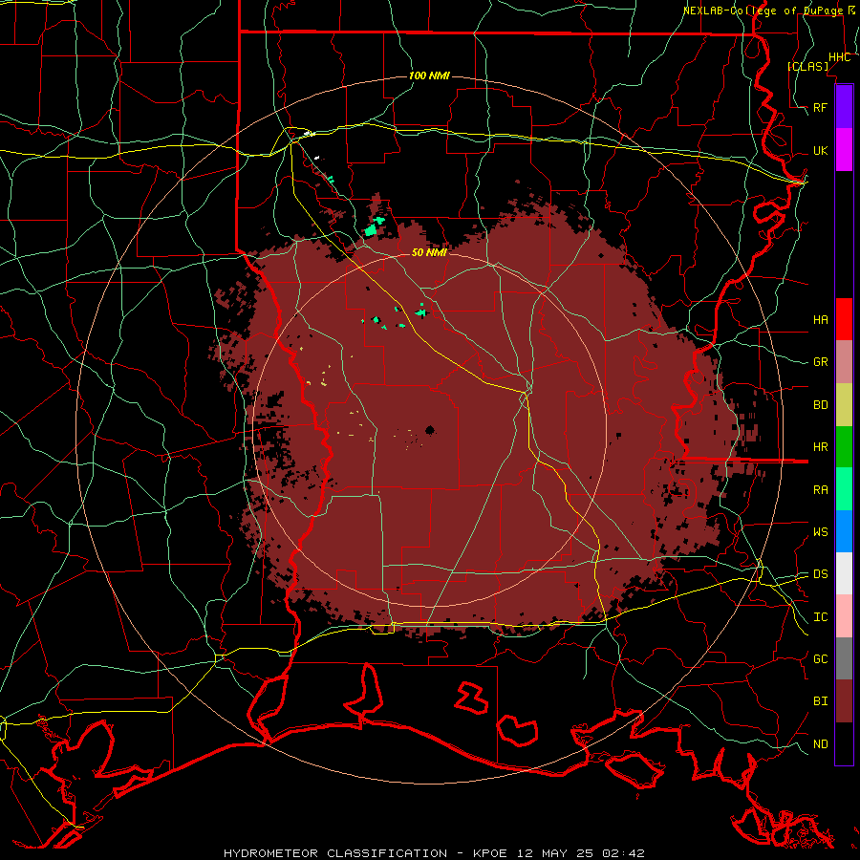Click the WS blue legend color block
Image resolution: width=860 pixels, height=860 pixels.
click(x=844, y=531)
